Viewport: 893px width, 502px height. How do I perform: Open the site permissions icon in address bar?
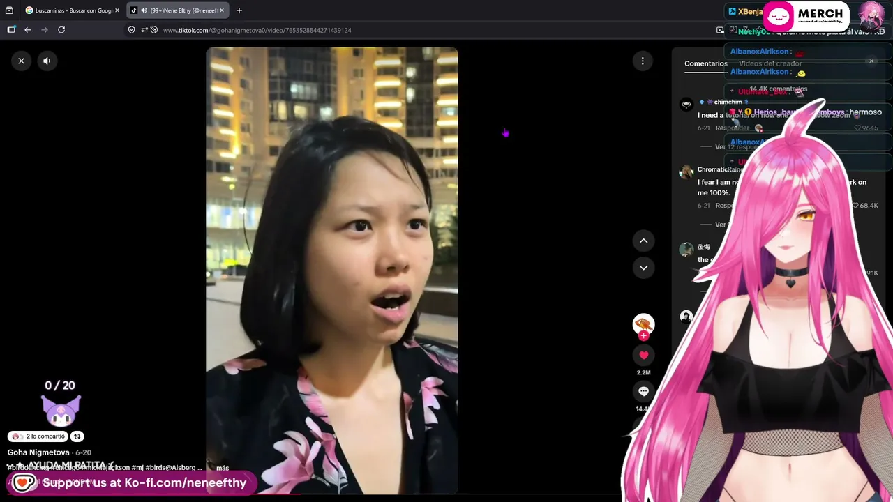(x=144, y=30)
